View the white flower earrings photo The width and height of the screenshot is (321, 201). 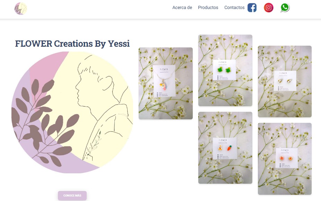coord(285,82)
